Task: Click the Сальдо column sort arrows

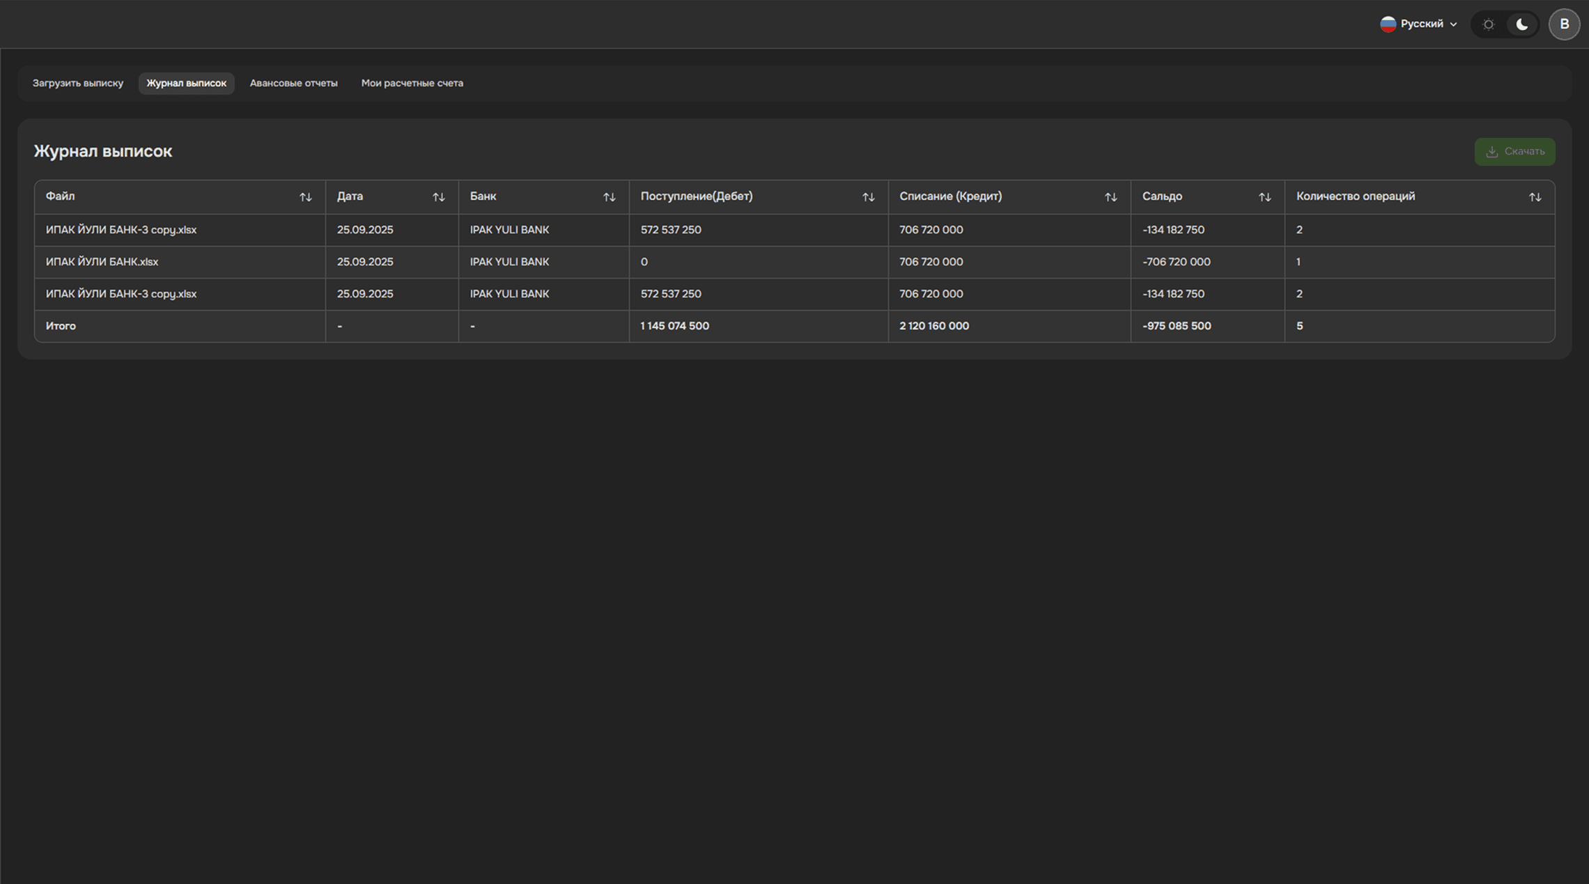Action: point(1264,197)
